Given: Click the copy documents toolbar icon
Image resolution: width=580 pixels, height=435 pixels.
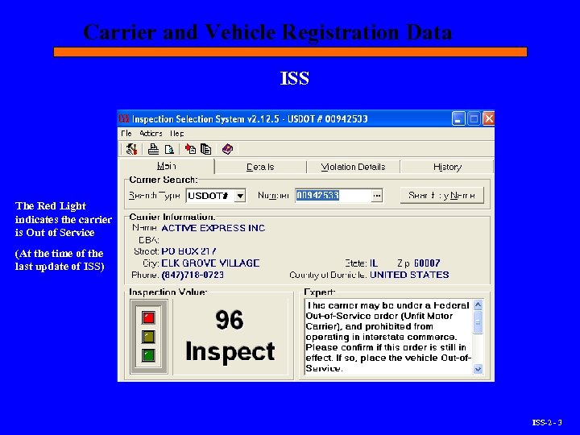Looking at the screenshot, I should click(x=205, y=149).
